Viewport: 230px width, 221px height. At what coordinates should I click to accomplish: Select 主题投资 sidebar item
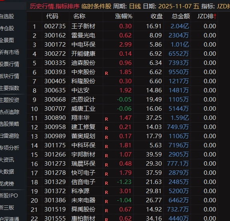[x=10, y=100]
